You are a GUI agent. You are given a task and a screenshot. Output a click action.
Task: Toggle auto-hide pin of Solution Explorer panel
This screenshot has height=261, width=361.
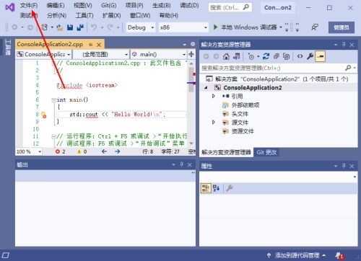(344, 45)
